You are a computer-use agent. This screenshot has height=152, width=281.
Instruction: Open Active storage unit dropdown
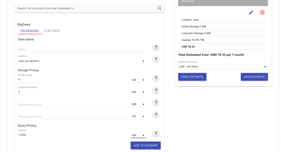tap(138, 80)
